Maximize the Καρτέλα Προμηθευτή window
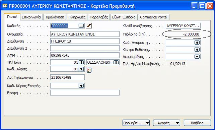Viewport: 215px width, 130px height. (x=202, y=6)
